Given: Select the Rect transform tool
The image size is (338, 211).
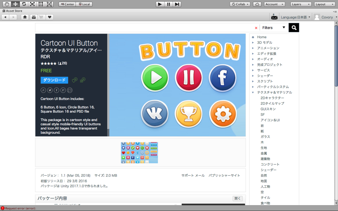Looking at the screenshot, I should (x=41, y=4).
